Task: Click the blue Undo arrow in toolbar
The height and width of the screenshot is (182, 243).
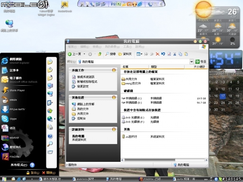Action: [x=163, y=54]
